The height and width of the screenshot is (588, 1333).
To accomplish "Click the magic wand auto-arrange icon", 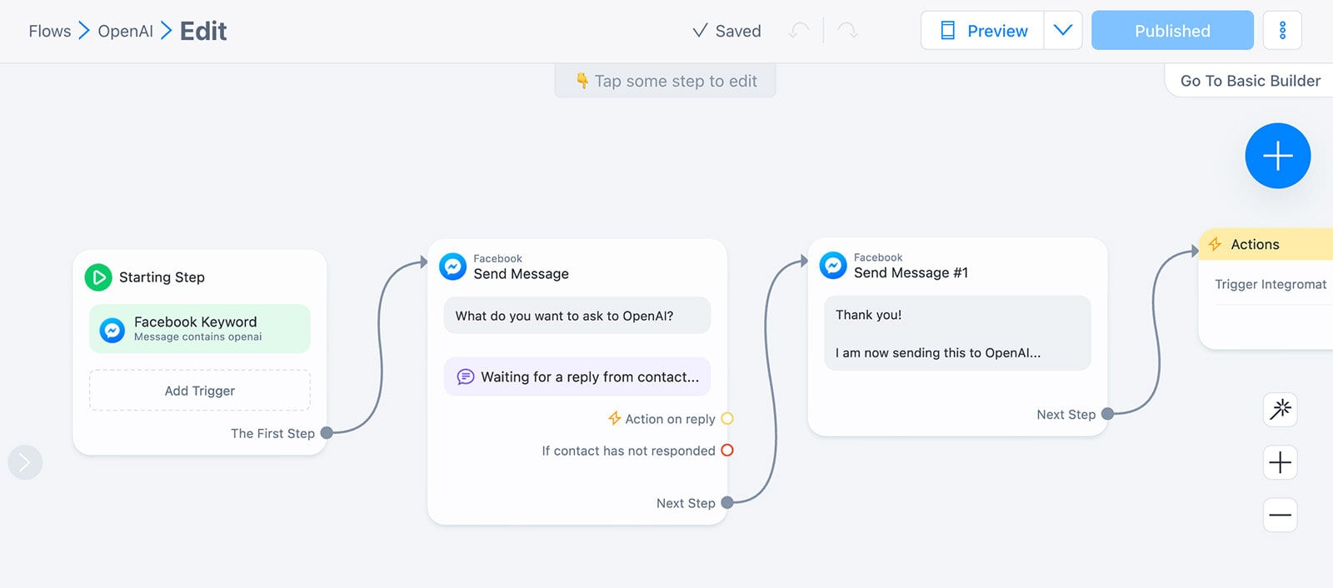I will click(x=1281, y=409).
